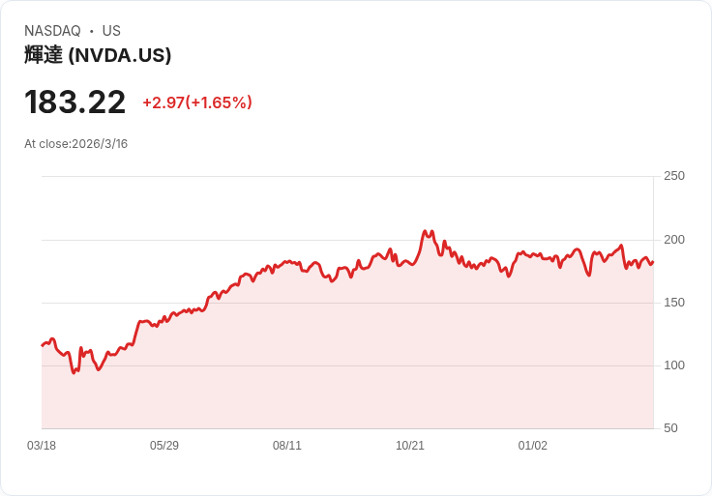This screenshot has height=496, width=712.
Task: Click the 100 y-axis label
Action: coord(674,365)
